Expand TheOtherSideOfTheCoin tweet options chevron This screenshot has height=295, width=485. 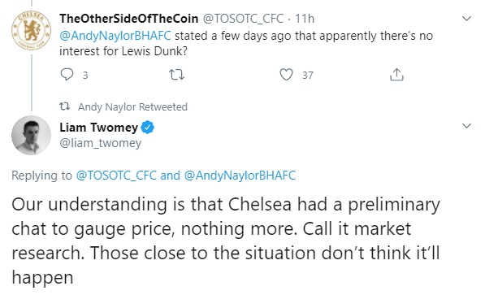click(466, 19)
